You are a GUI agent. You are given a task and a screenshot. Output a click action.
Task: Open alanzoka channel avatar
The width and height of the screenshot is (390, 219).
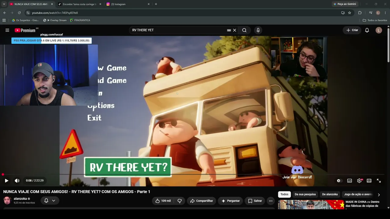(7, 200)
